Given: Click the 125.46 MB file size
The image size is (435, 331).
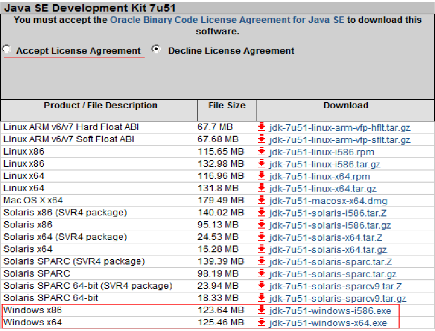Looking at the screenshot, I should click(221, 322).
